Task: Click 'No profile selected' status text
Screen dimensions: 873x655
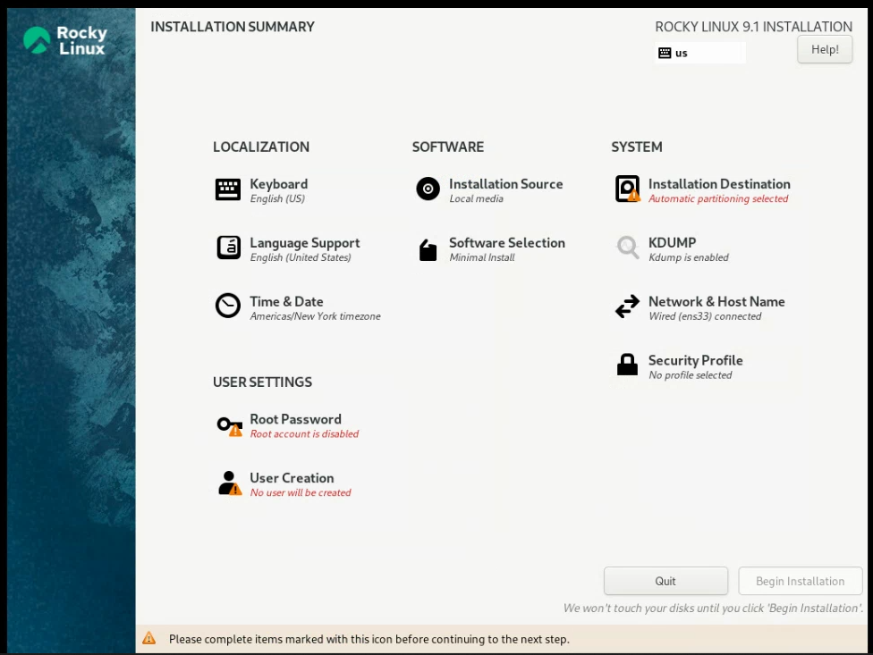Action: pos(690,375)
